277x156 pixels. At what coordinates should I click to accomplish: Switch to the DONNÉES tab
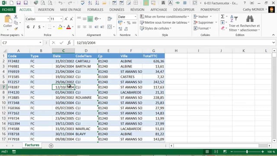point(117,10)
